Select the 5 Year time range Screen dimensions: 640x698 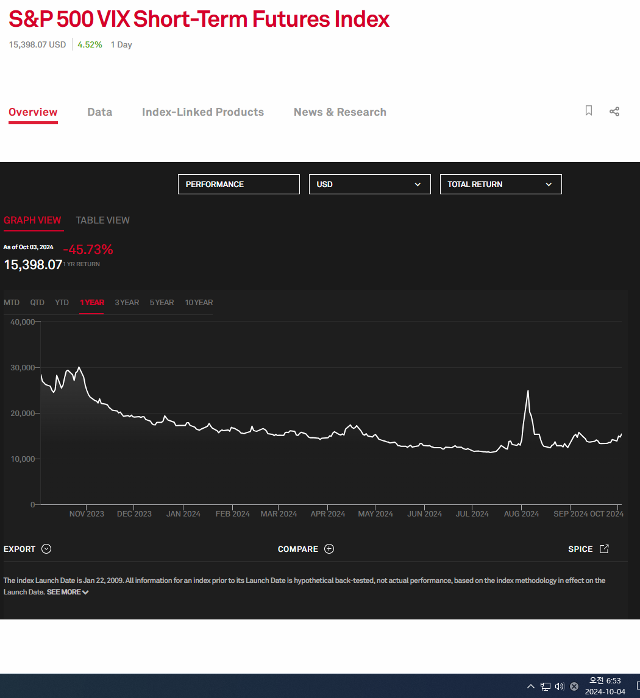[162, 302]
